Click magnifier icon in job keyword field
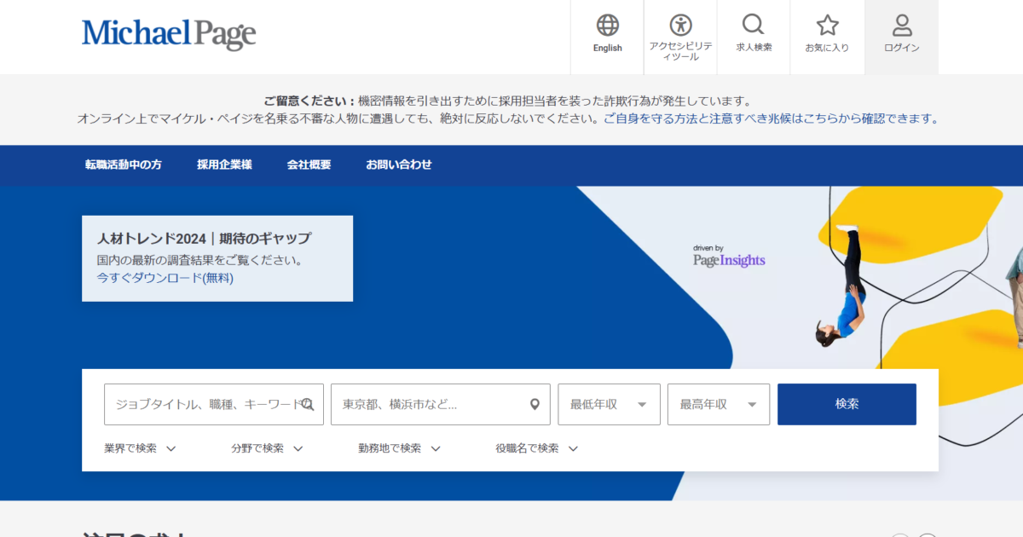 tap(308, 405)
